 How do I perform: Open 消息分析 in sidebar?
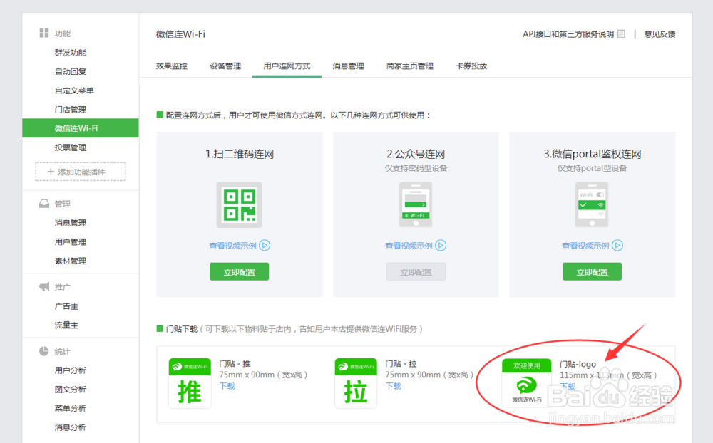71,427
